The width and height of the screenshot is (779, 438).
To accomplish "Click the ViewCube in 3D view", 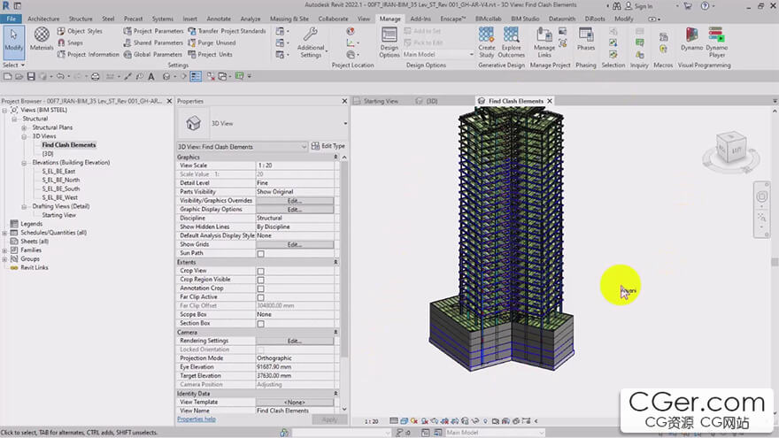I will (x=731, y=148).
